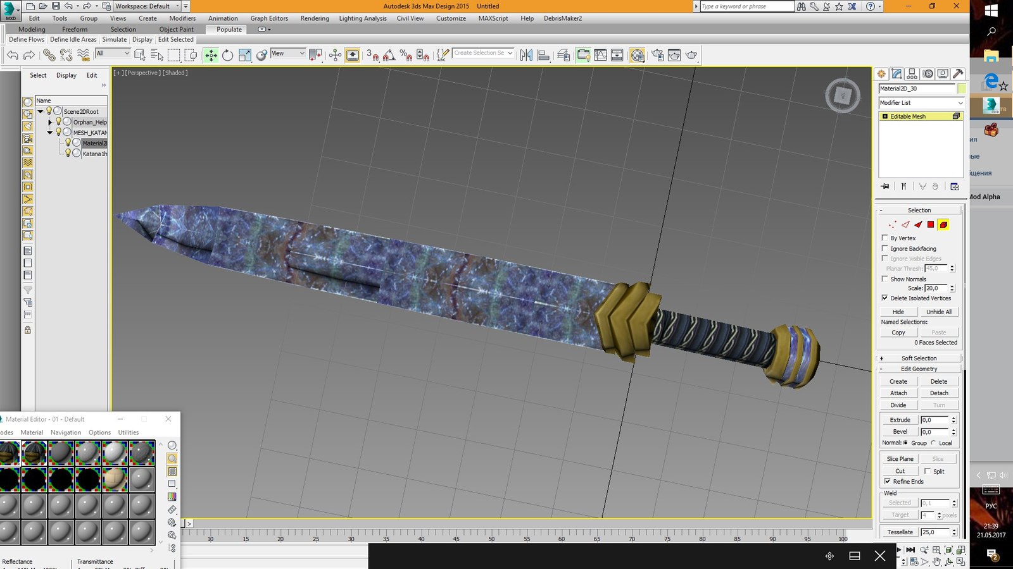
Task: Open the Graph Editors menu
Action: coord(269,18)
